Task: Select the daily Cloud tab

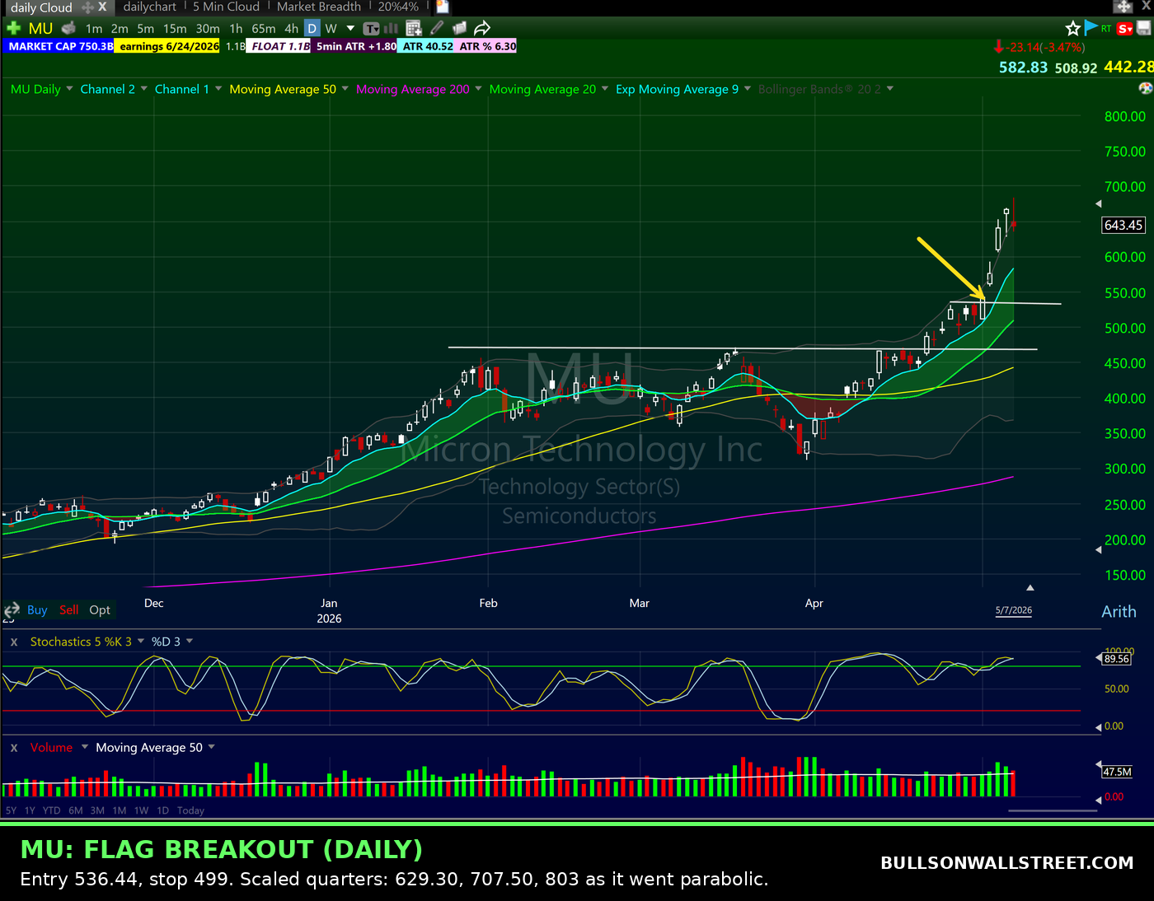Action: [41, 7]
